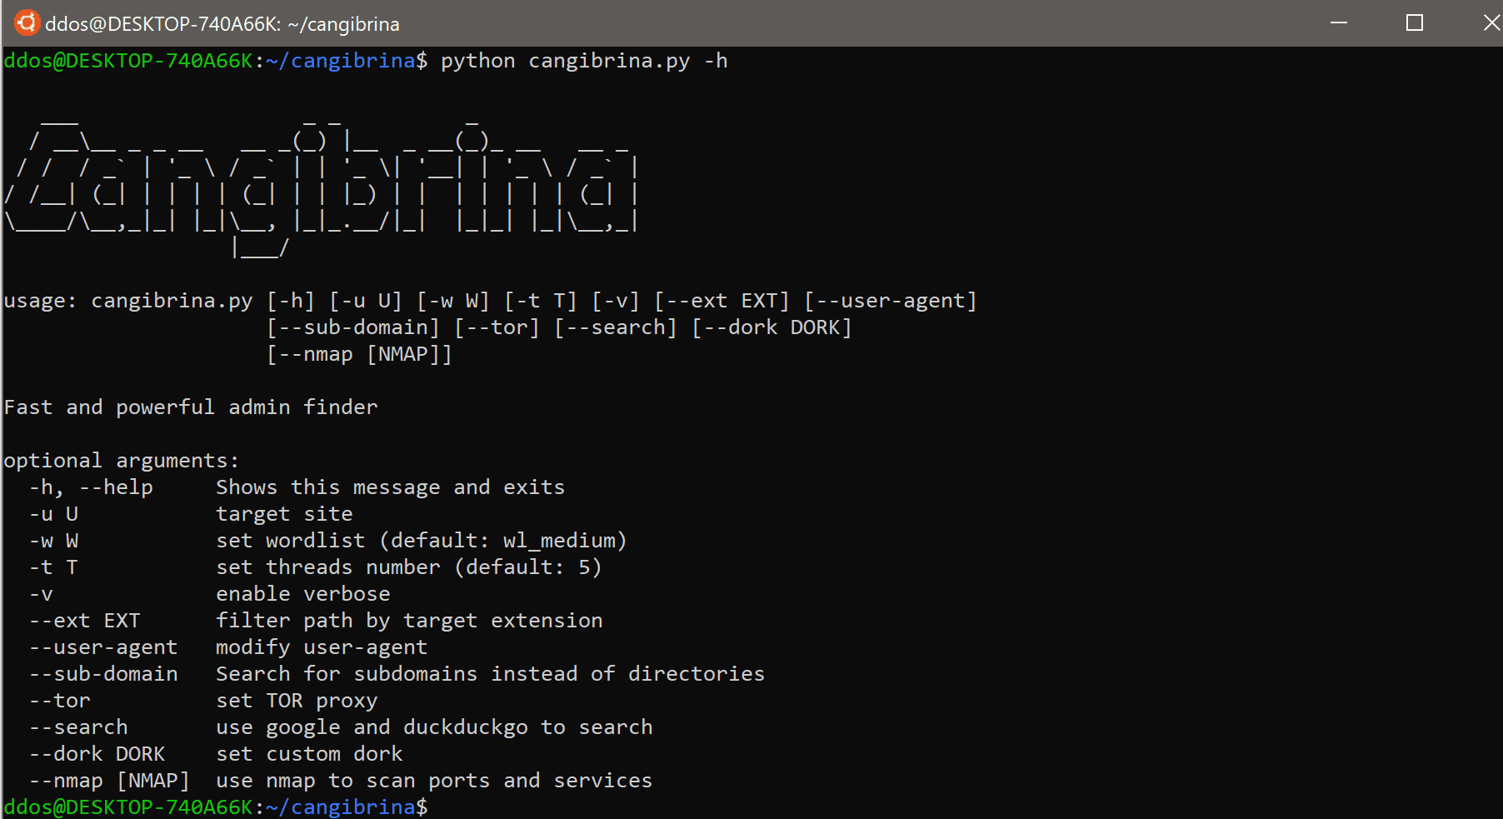The width and height of the screenshot is (1503, 819).
Task: Click the 'enable verbose' description
Action: [303, 594]
